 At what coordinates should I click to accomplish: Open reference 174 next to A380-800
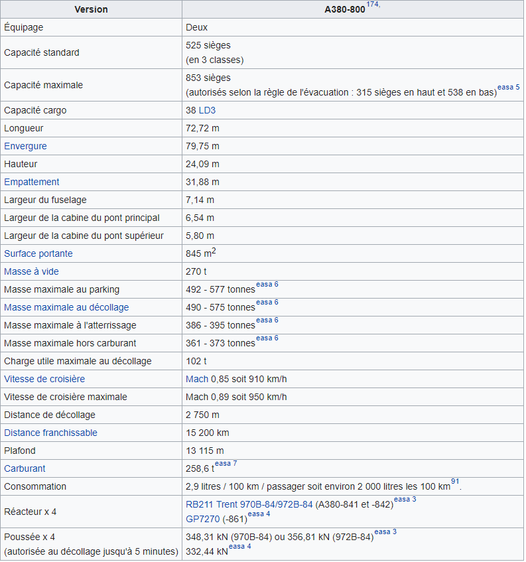[x=373, y=4]
